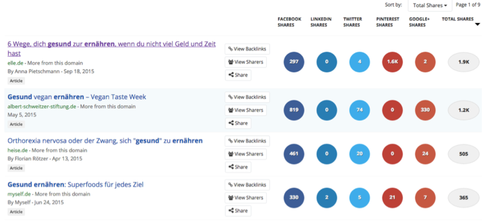Click the 819 Facebook shares circle
The image size is (482, 221).
click(x=294, y=110)
